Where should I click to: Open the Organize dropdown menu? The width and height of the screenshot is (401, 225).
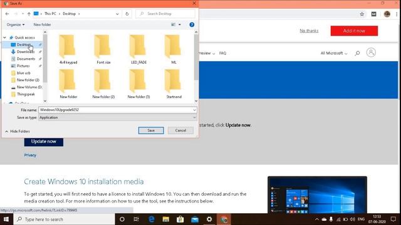(16, 25)
